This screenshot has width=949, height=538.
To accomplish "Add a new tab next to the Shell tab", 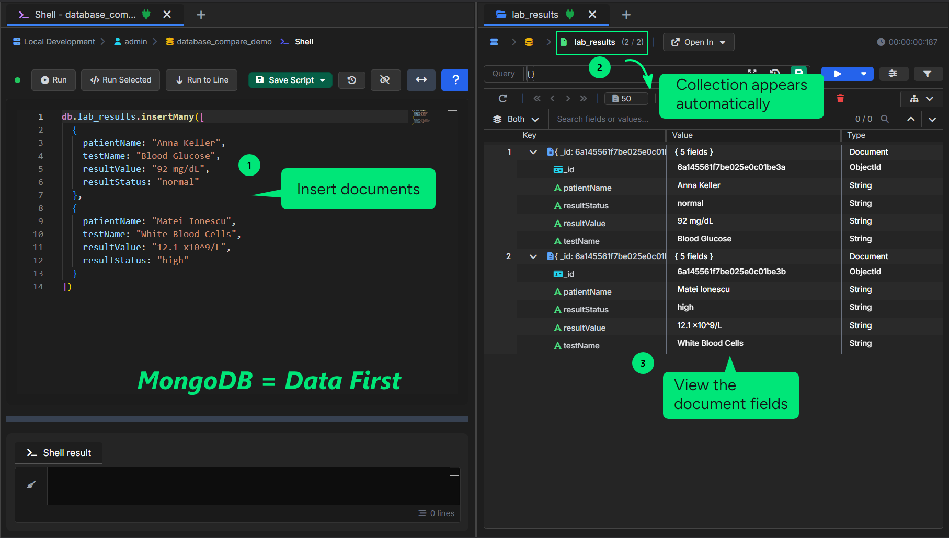I will (201, 15).
